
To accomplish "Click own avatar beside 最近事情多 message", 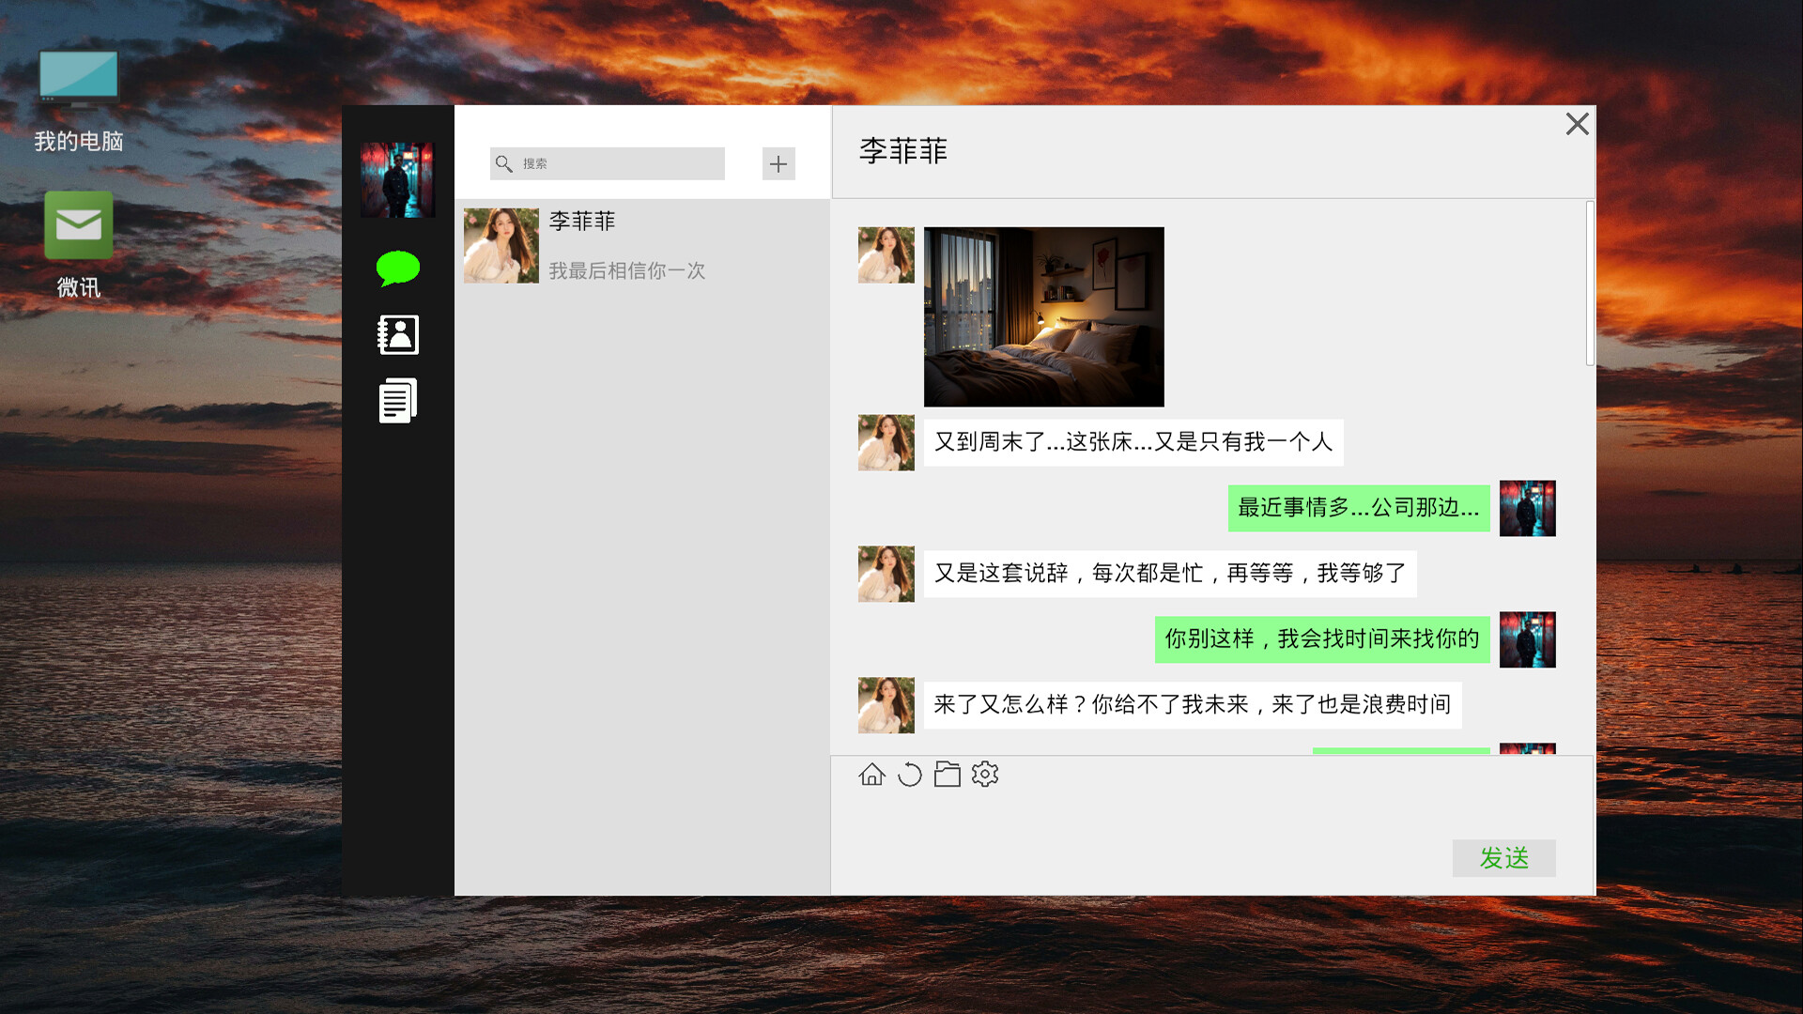I will coord(1528,509).
